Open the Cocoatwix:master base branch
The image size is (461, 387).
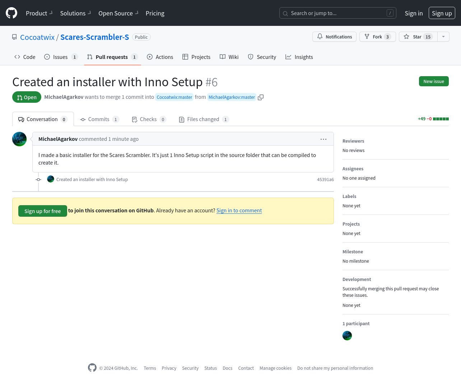tap(174, 97)
